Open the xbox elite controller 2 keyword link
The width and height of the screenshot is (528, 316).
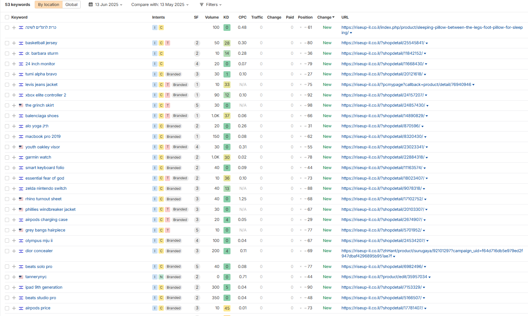pos(46,95)
